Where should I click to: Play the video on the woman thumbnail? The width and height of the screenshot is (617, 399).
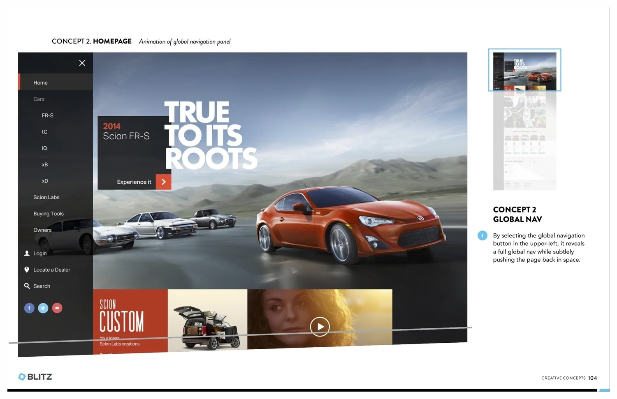pos(320,327)
